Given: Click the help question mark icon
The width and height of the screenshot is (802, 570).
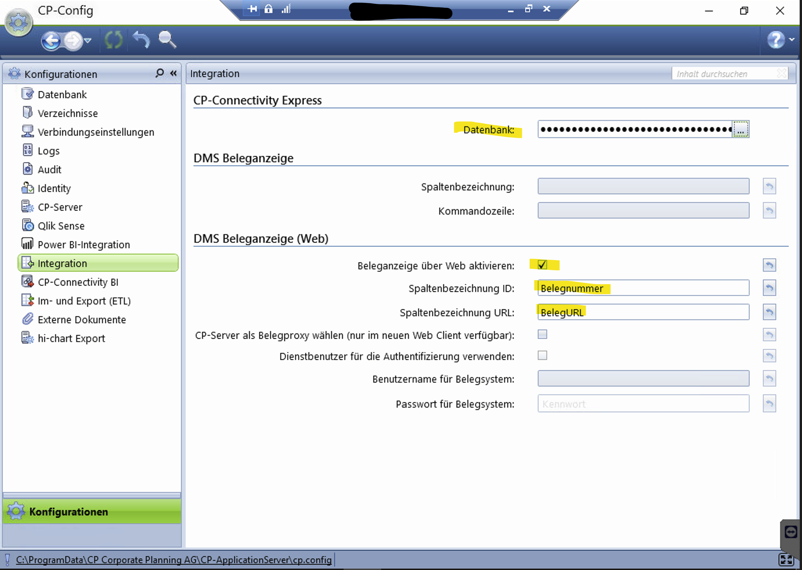Looking at the screenshot, I should [x=776, y=40].
